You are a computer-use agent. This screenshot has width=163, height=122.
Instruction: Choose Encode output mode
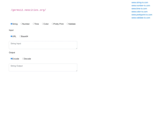(11, 59)
